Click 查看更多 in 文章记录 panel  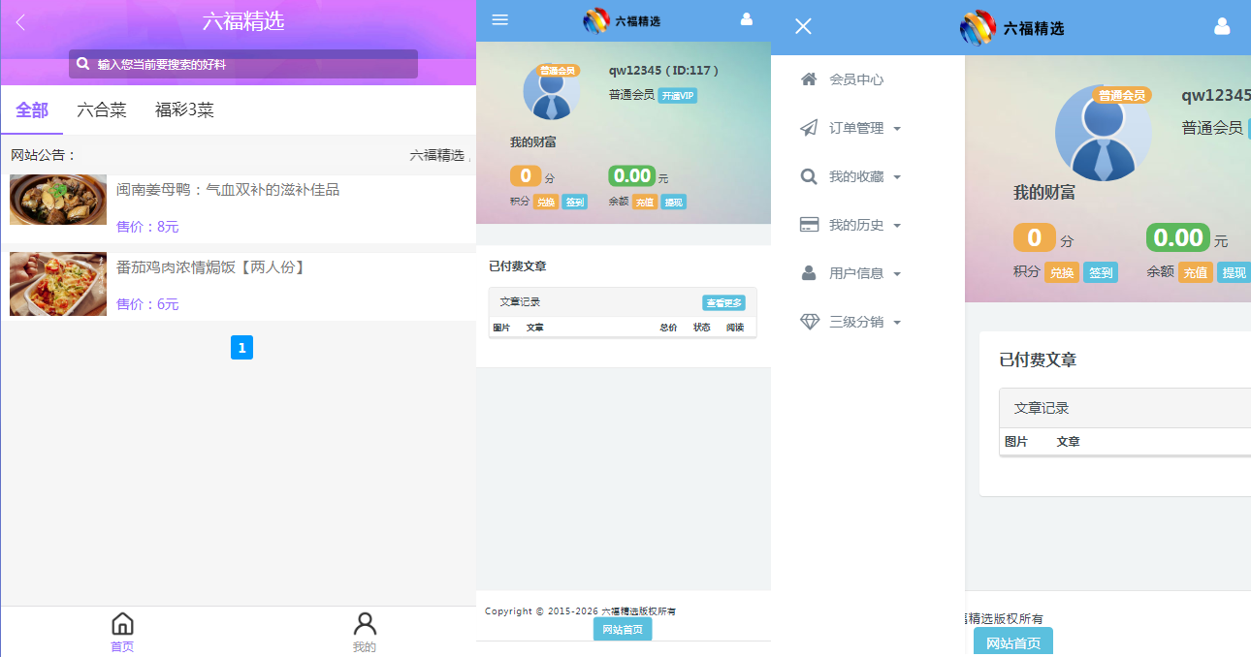coord(723,303)
